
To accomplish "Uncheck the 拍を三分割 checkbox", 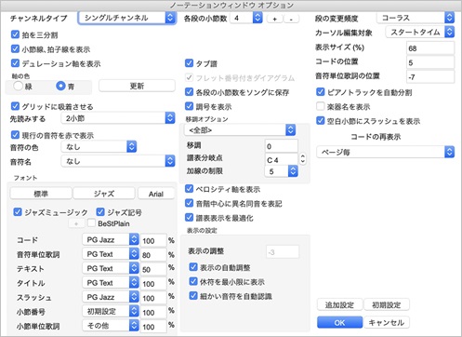I will point(15,34).
